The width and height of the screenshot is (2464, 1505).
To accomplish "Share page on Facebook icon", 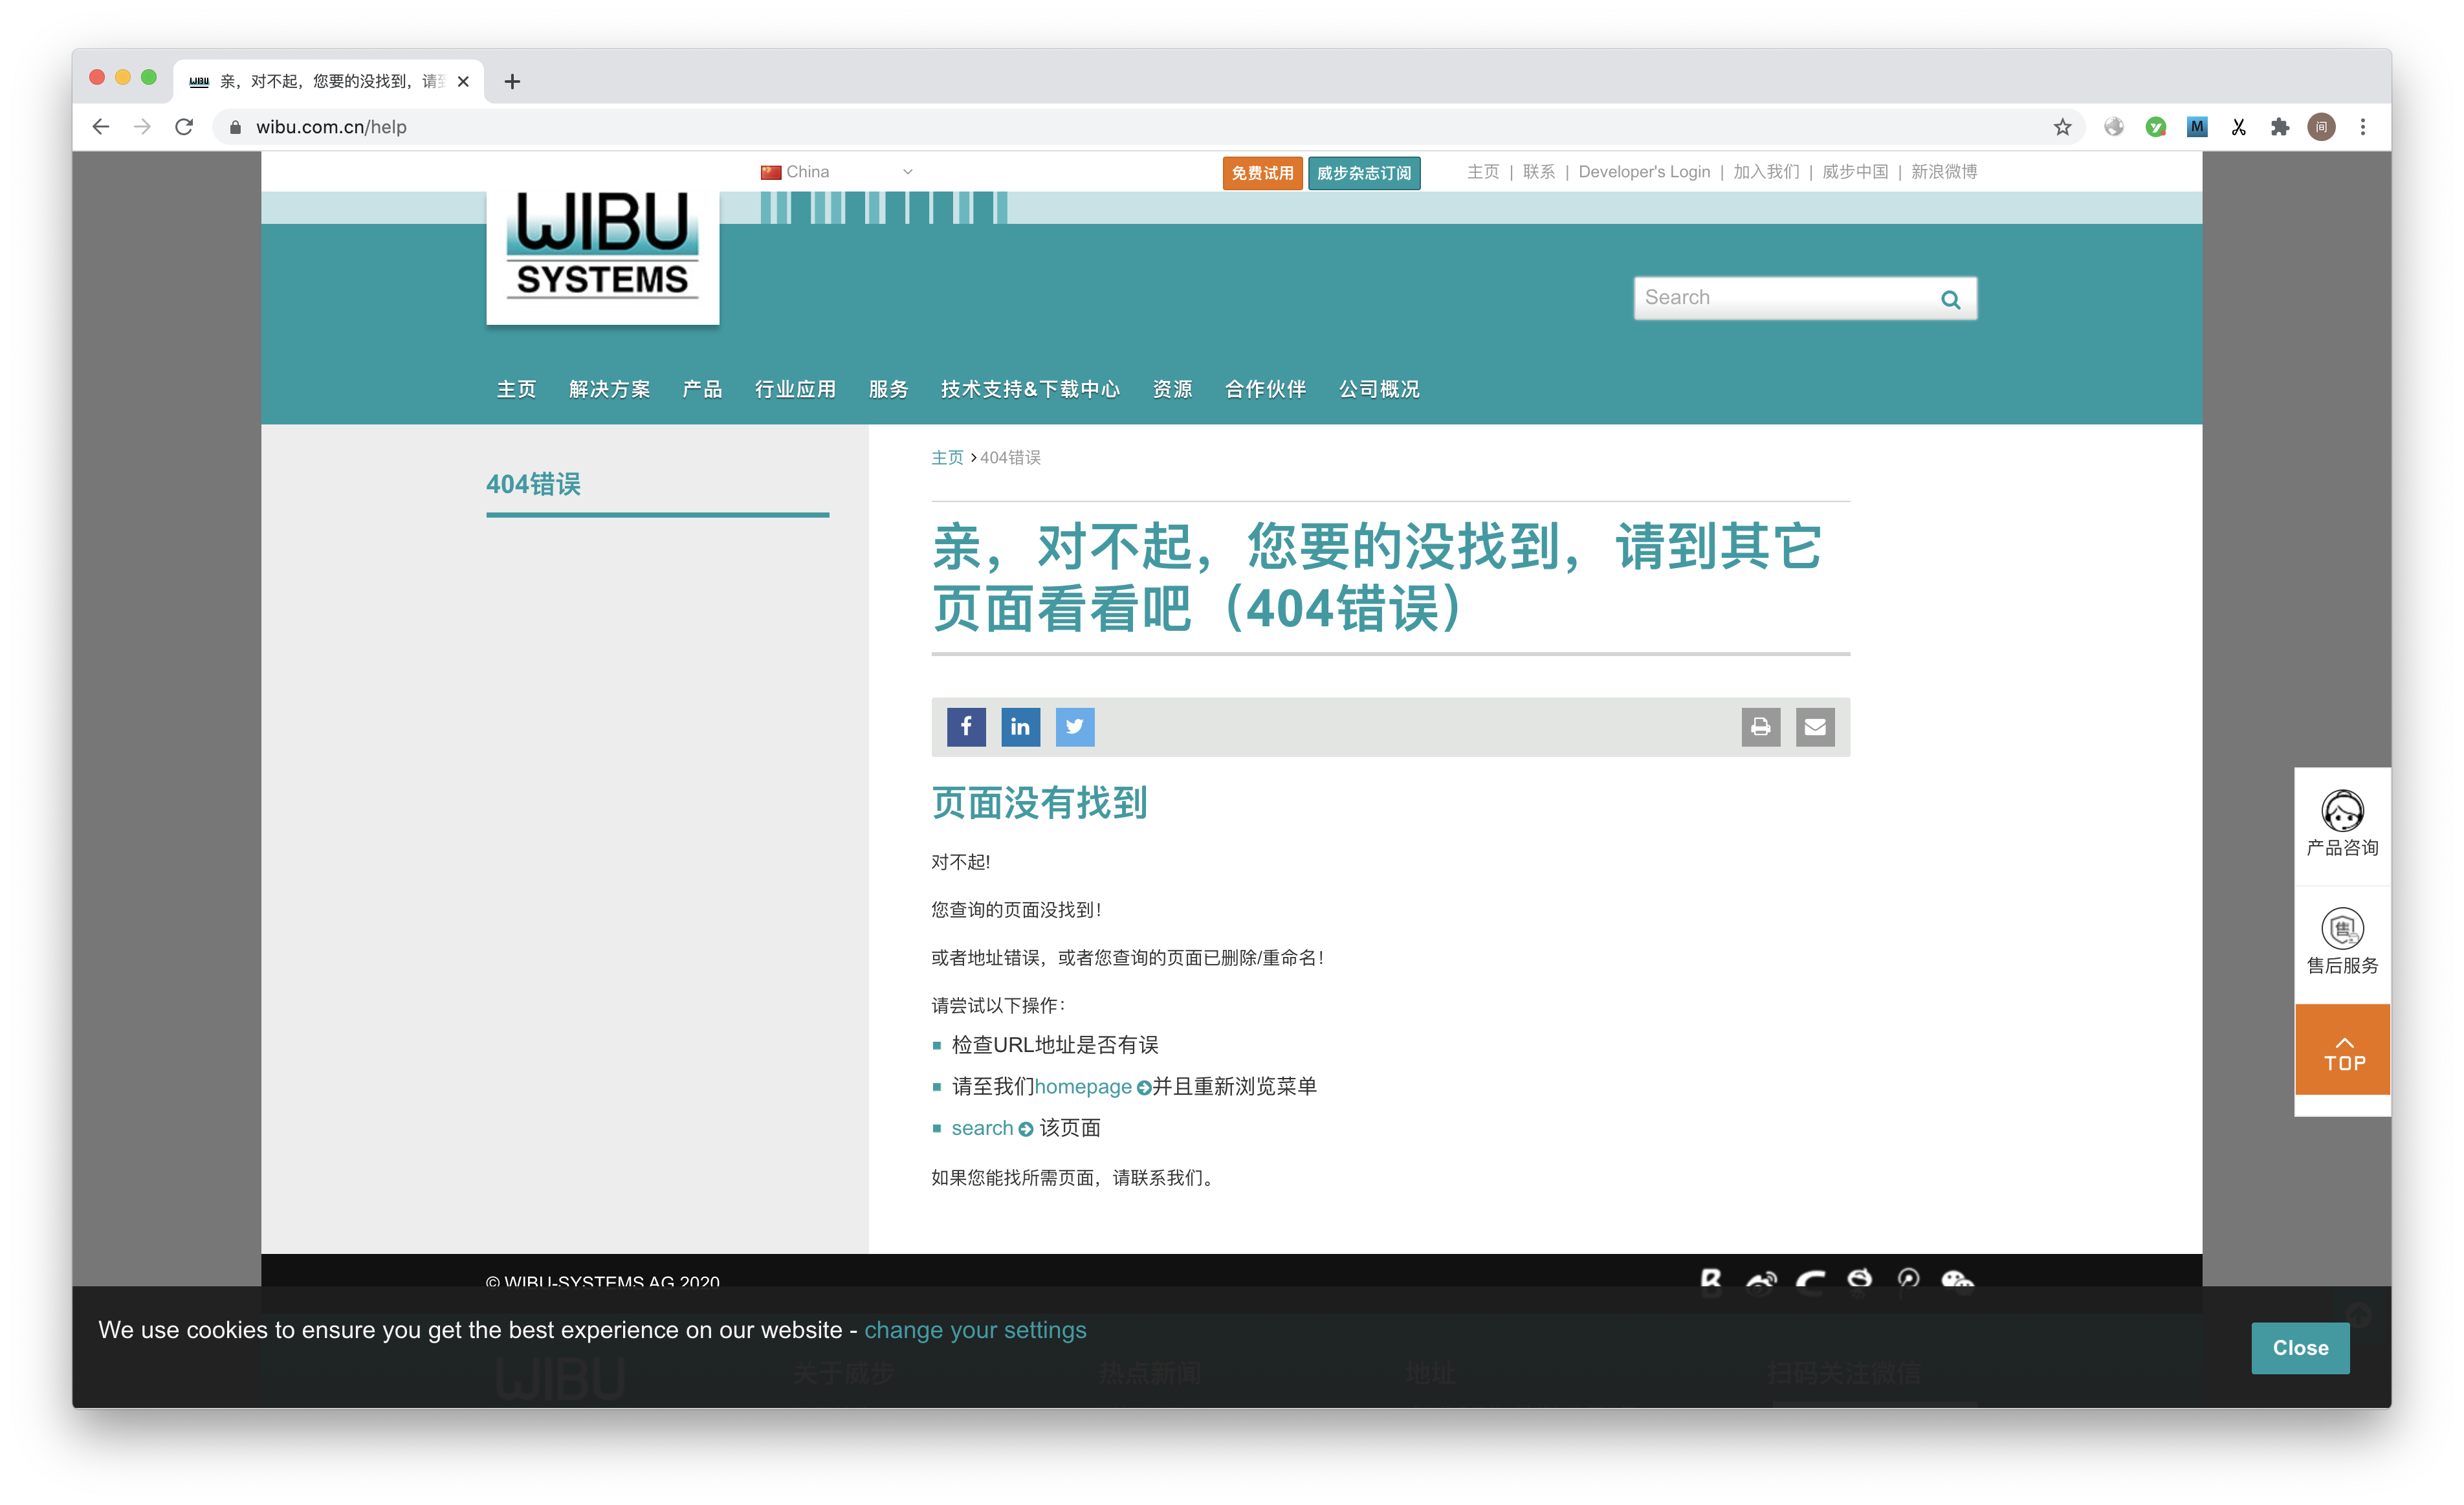I will pos(966,727).
